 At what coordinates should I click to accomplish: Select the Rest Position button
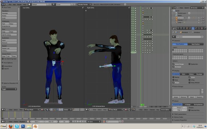(196, 44)
